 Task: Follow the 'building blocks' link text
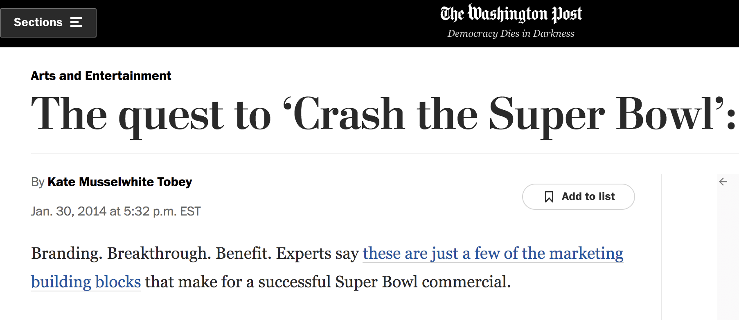click(86, 282)
